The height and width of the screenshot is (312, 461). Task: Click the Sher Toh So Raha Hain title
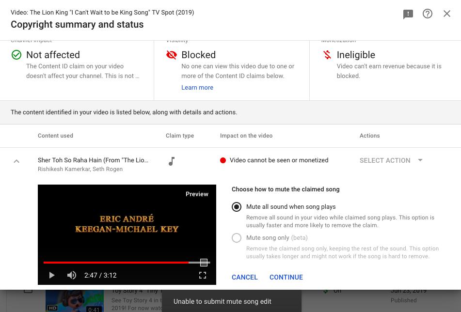click(93, 160)
